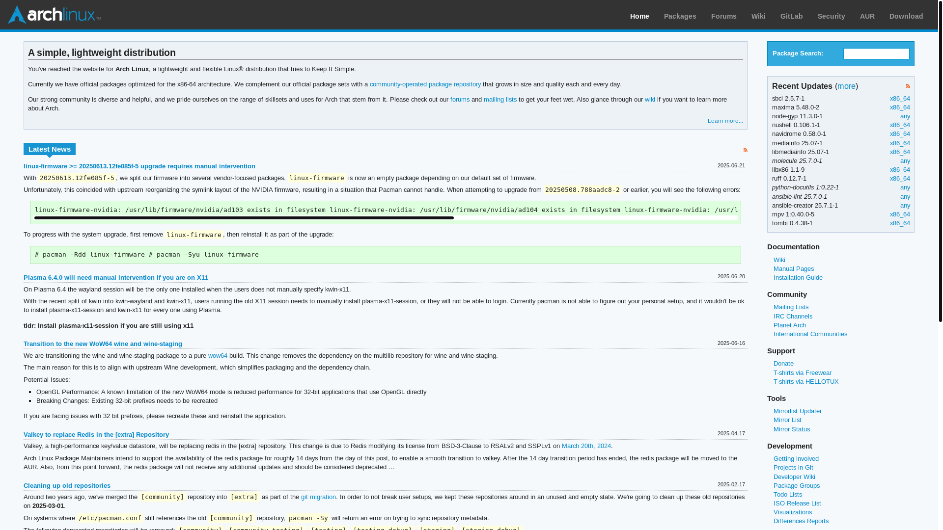Viewport: 943px width, 530px height.
Task: Open Getting involved link
Action: 796,459
